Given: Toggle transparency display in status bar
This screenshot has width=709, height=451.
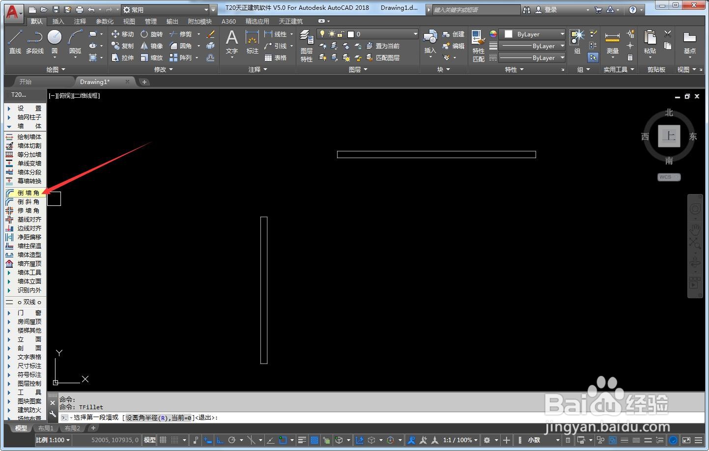Looking at the screenshot, I should point(314,440).
